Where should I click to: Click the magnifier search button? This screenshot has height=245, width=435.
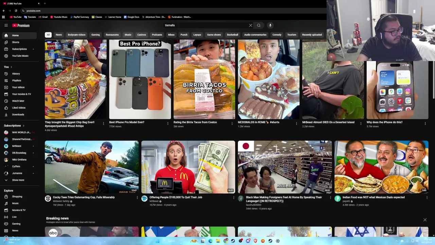pos(259,25)
